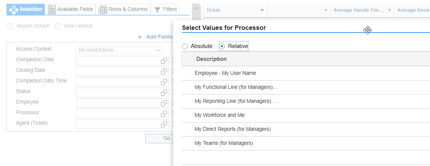
Task: Open value picker icon for Processor field
Action: (x=164, y=114)
